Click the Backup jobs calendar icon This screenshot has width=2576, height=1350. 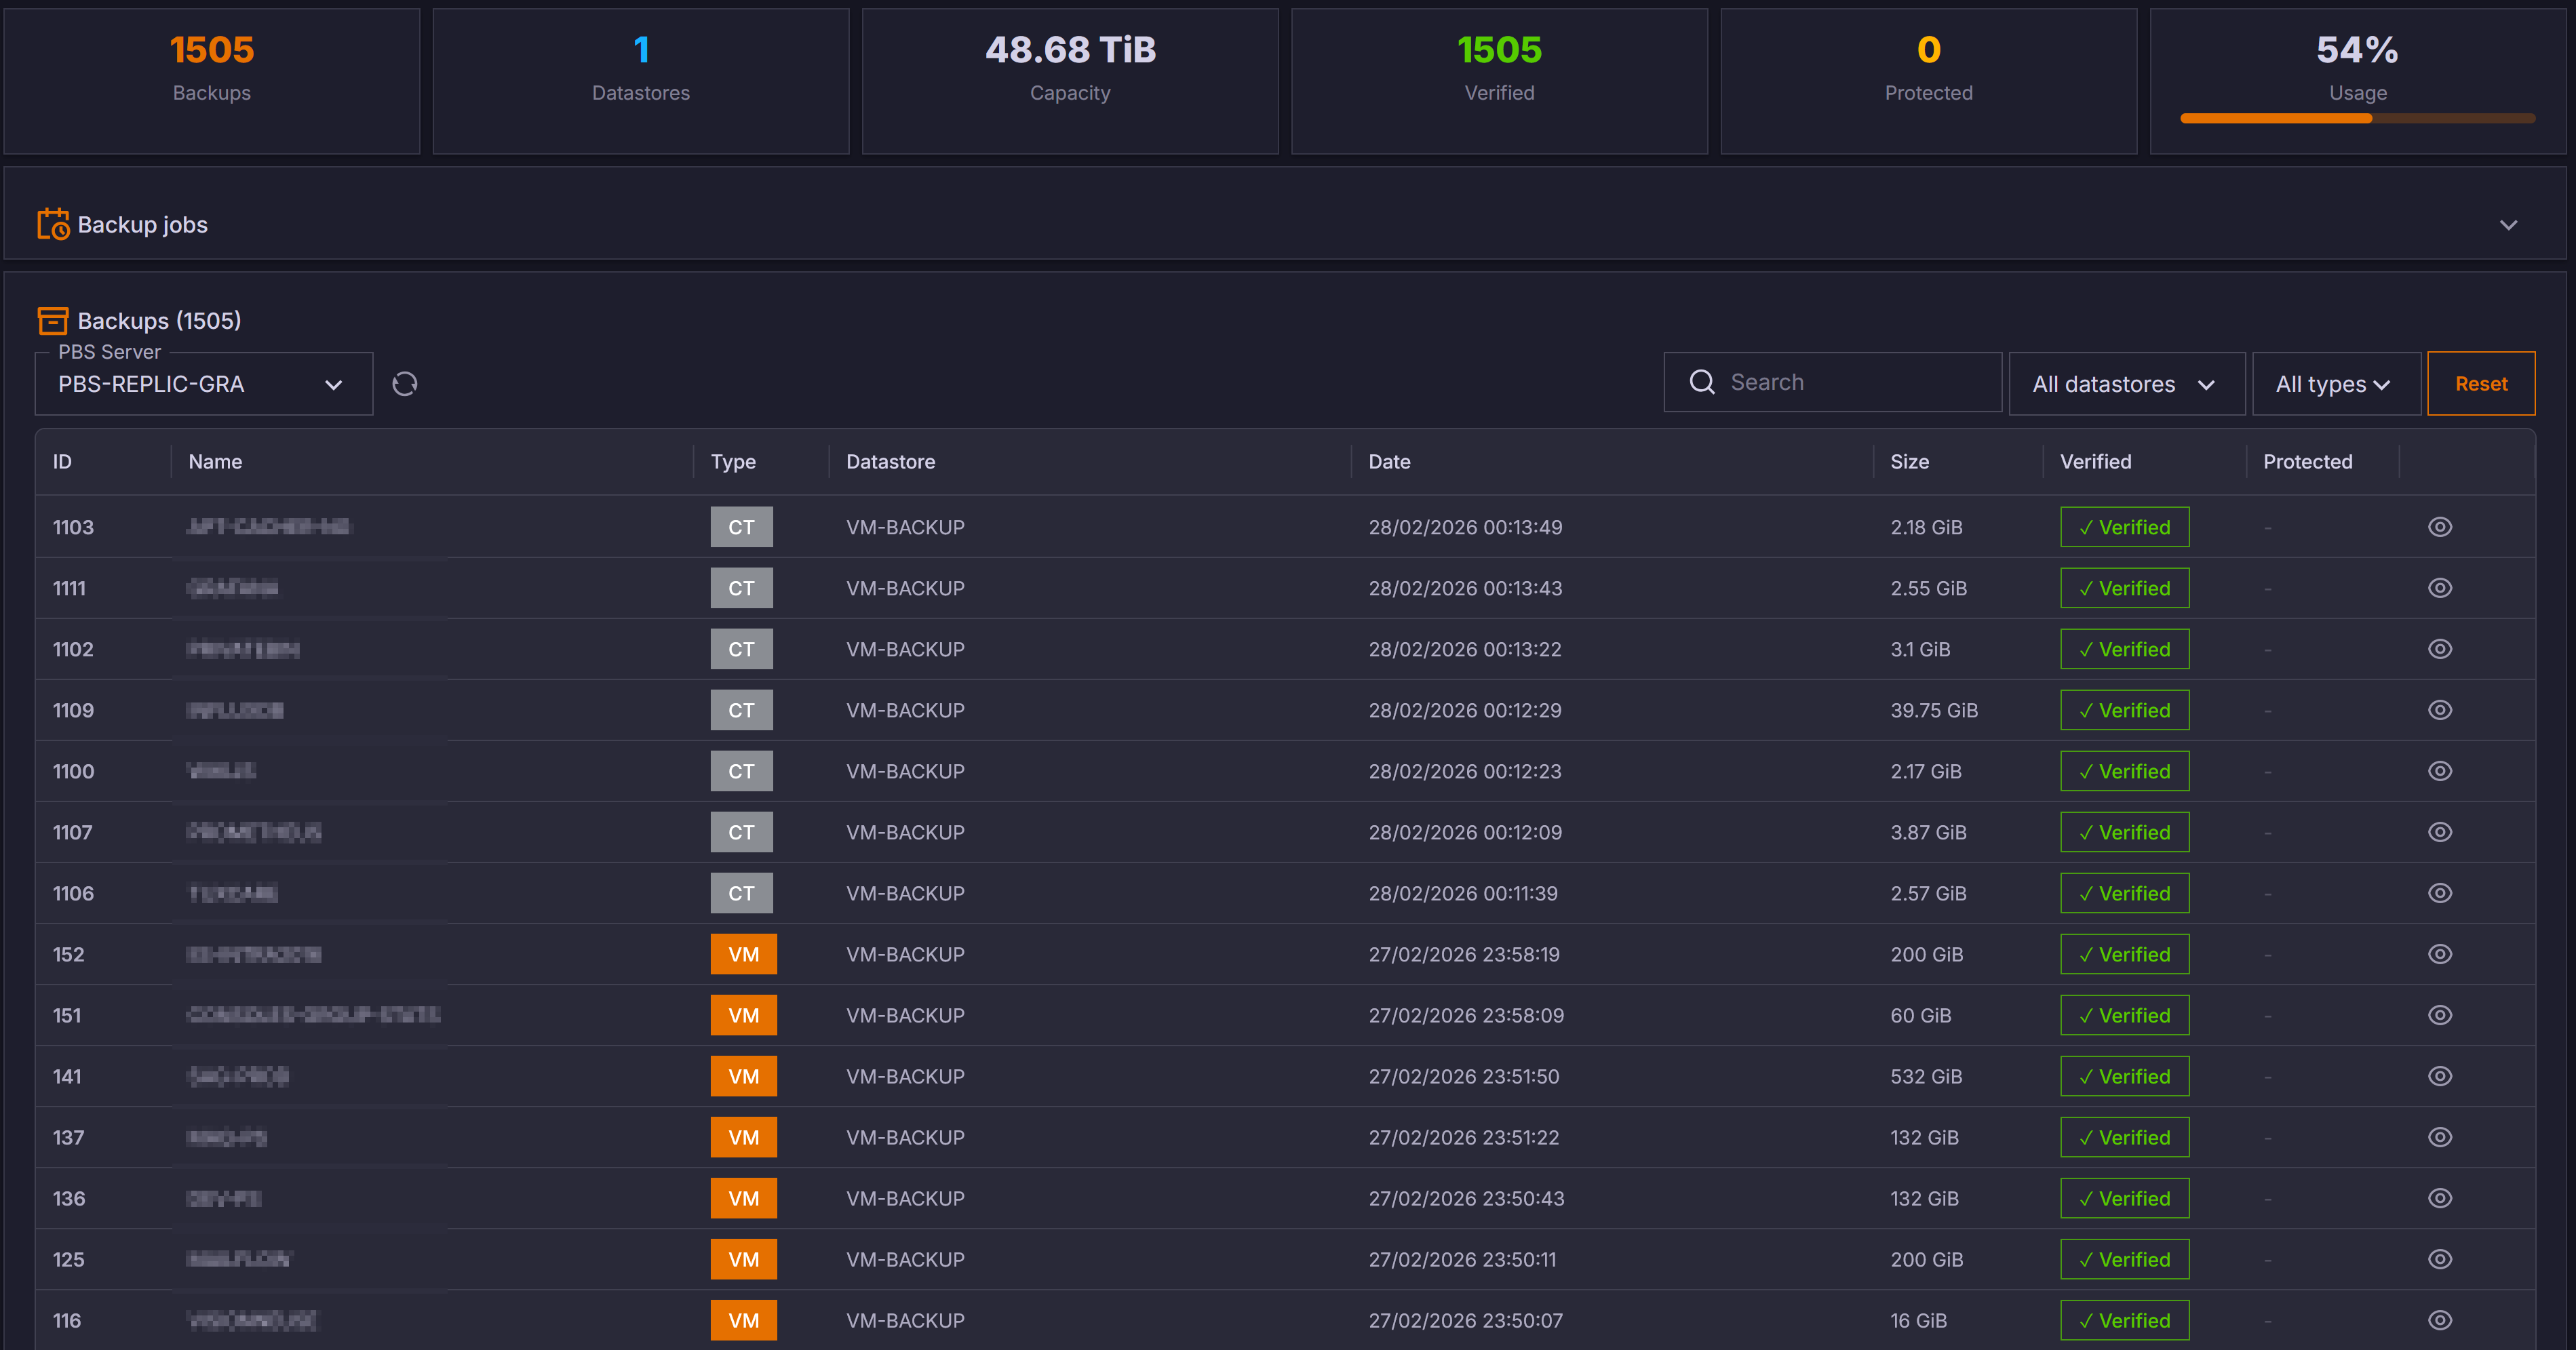point(52,224)
